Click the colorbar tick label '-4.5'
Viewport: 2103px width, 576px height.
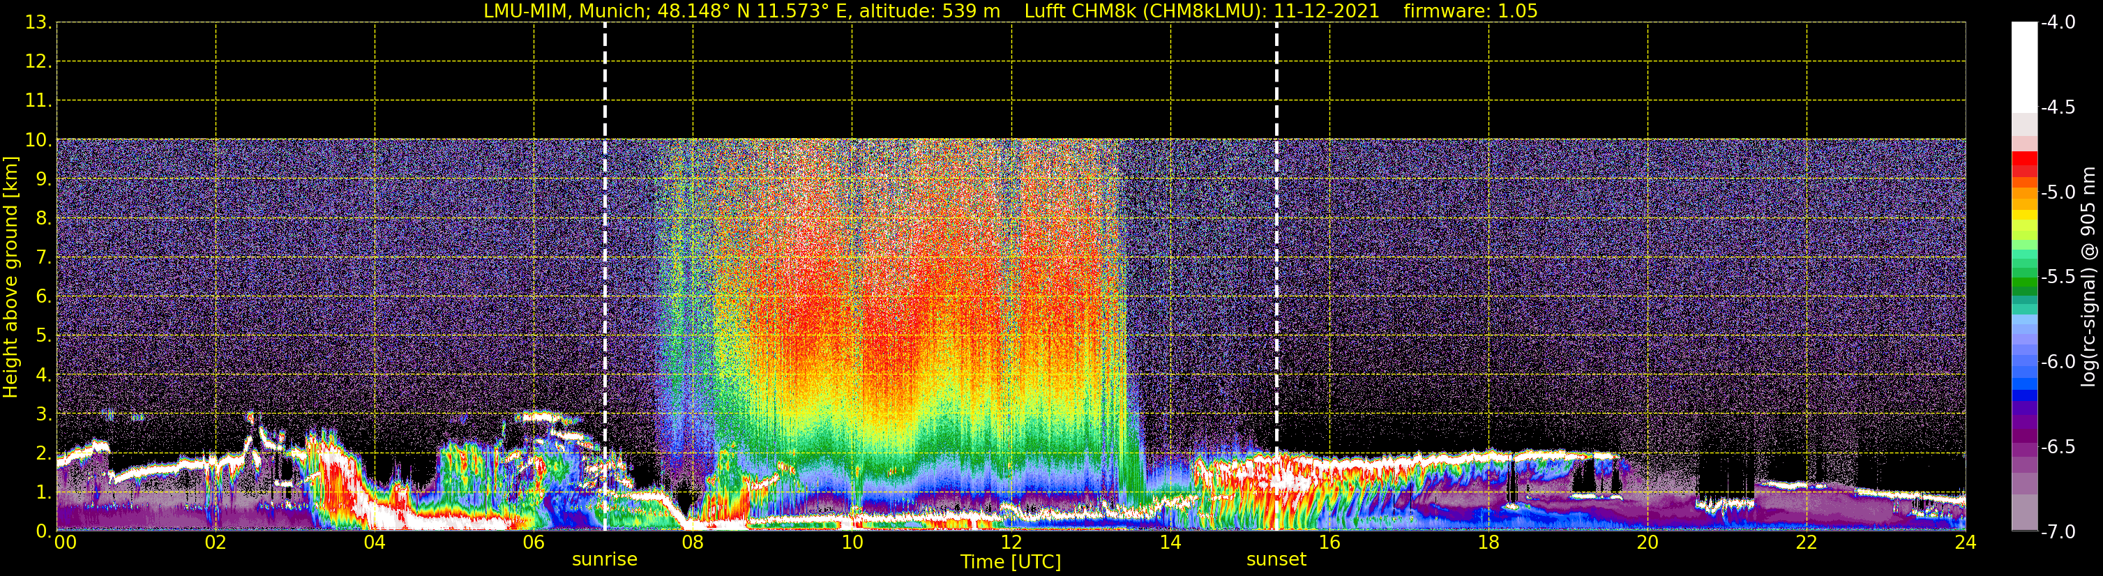point(2057,107)
